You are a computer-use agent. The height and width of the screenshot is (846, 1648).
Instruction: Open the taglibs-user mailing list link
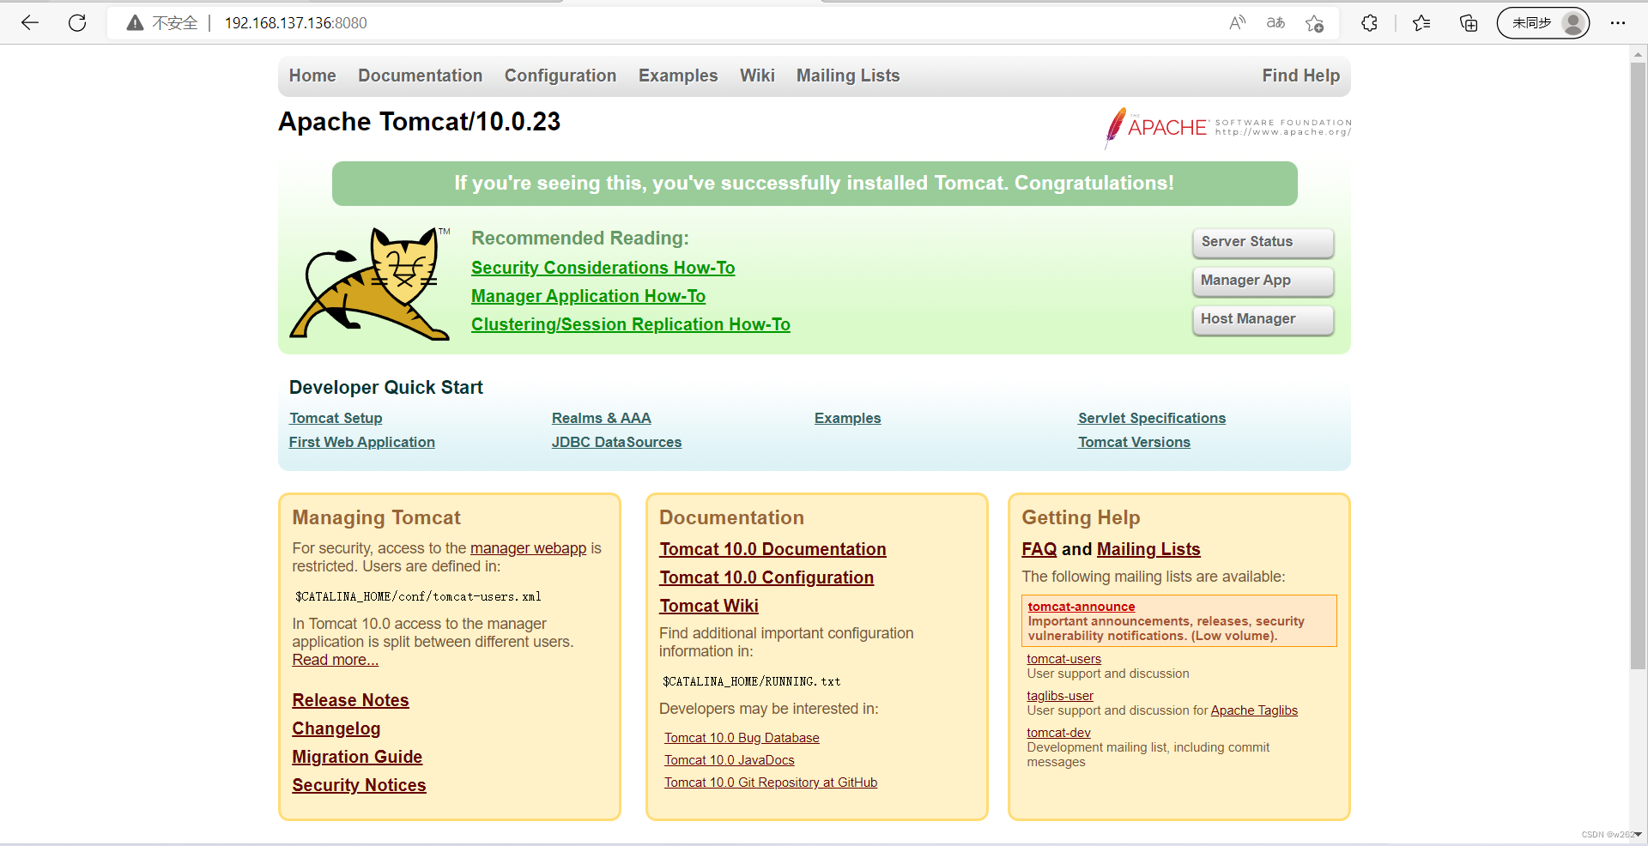click(x=1060, y=696)
